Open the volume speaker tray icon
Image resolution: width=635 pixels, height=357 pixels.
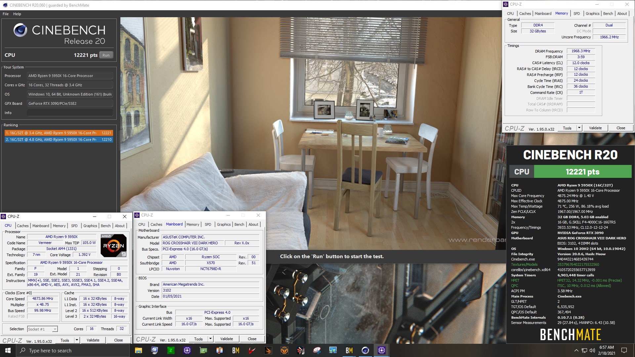[592, 350]
